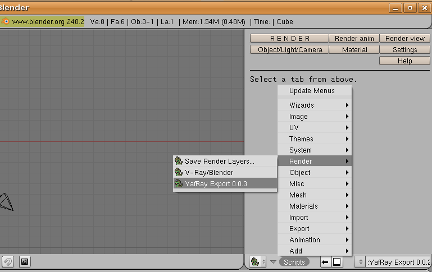This screenshot has width=432, height=272.
Task: Launch the V-Ray/Blender script
Action: pos(225,172)
